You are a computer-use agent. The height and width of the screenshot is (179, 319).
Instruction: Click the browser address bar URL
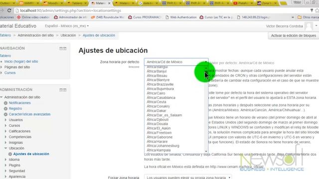(x=71, y=10)
